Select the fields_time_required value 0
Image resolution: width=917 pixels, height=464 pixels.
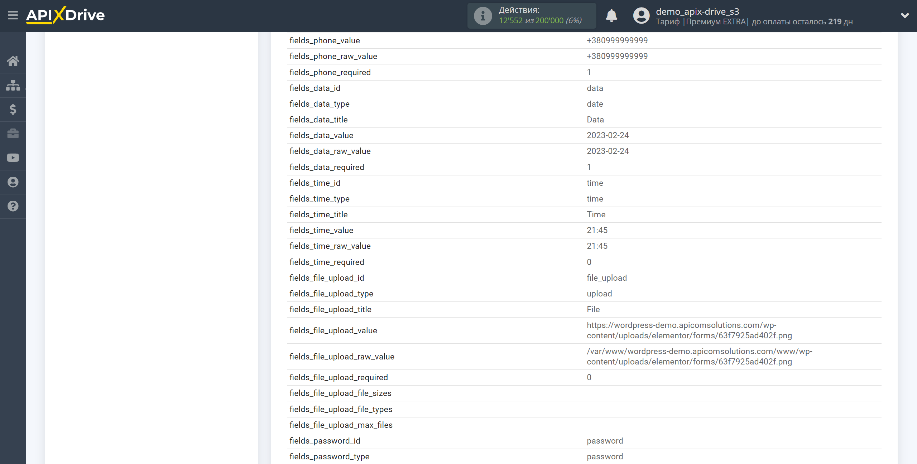pyautogui.click(x=589, y=262)
